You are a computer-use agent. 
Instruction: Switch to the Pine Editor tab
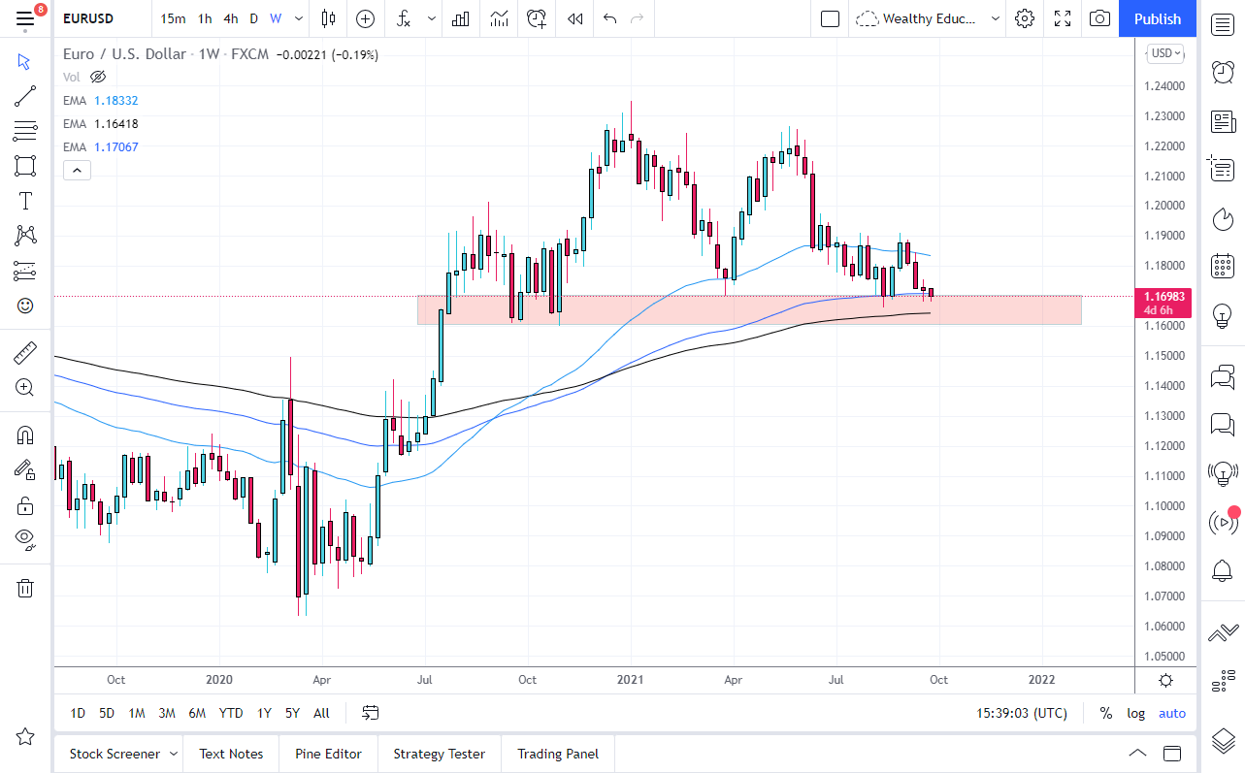328,754
